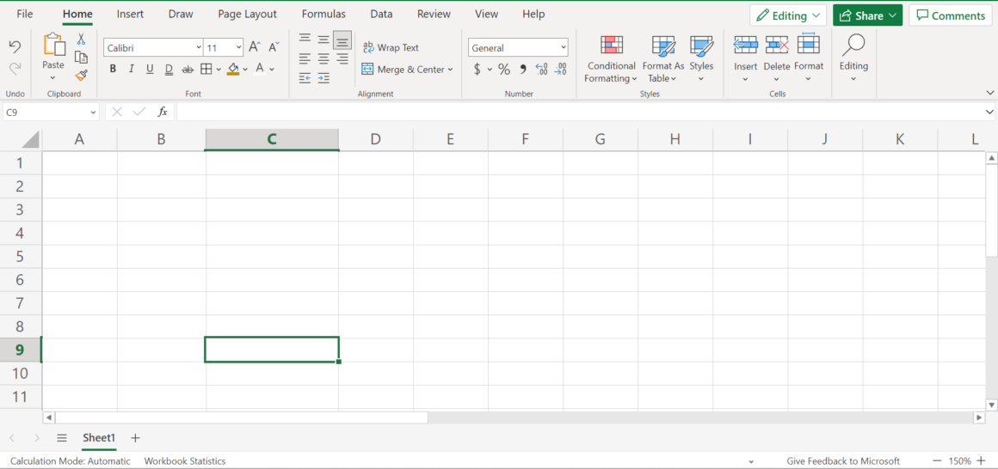Open the Comments pane
The height and width of the screenshot is (469, 998).
[x=951, y=15]
